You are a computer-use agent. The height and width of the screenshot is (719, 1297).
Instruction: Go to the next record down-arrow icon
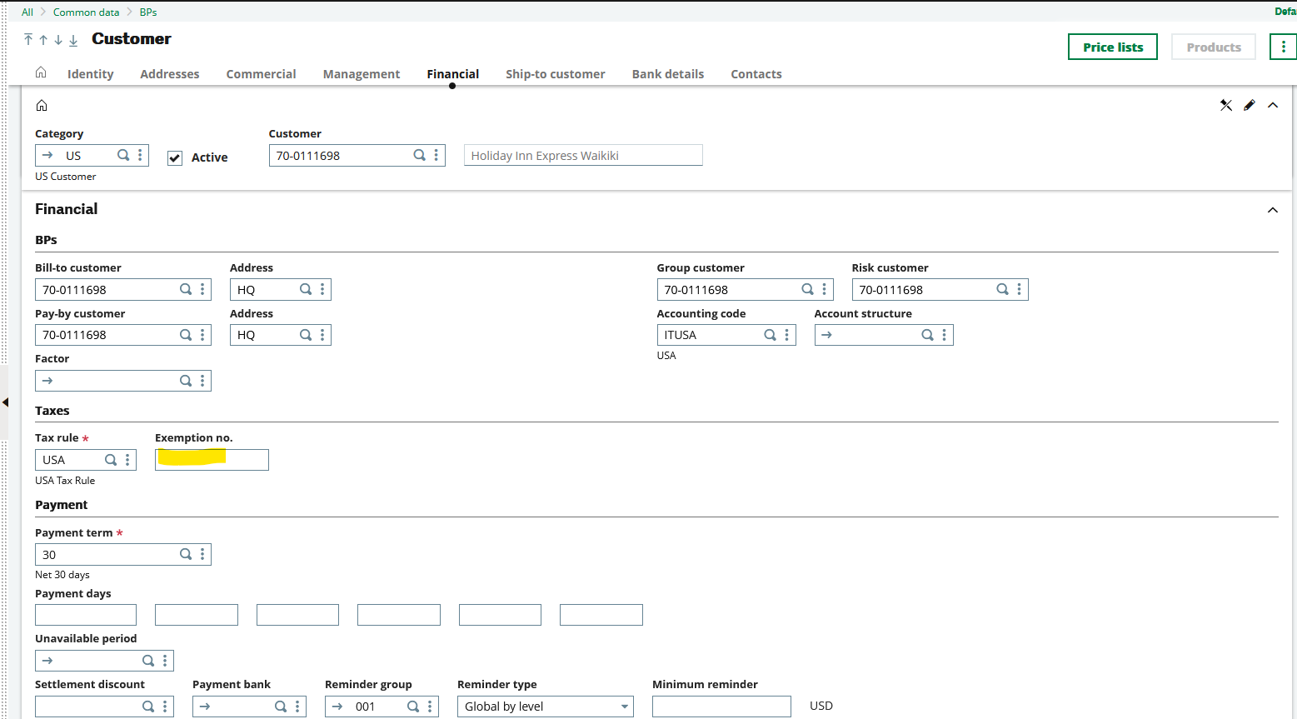pos(57,39)
